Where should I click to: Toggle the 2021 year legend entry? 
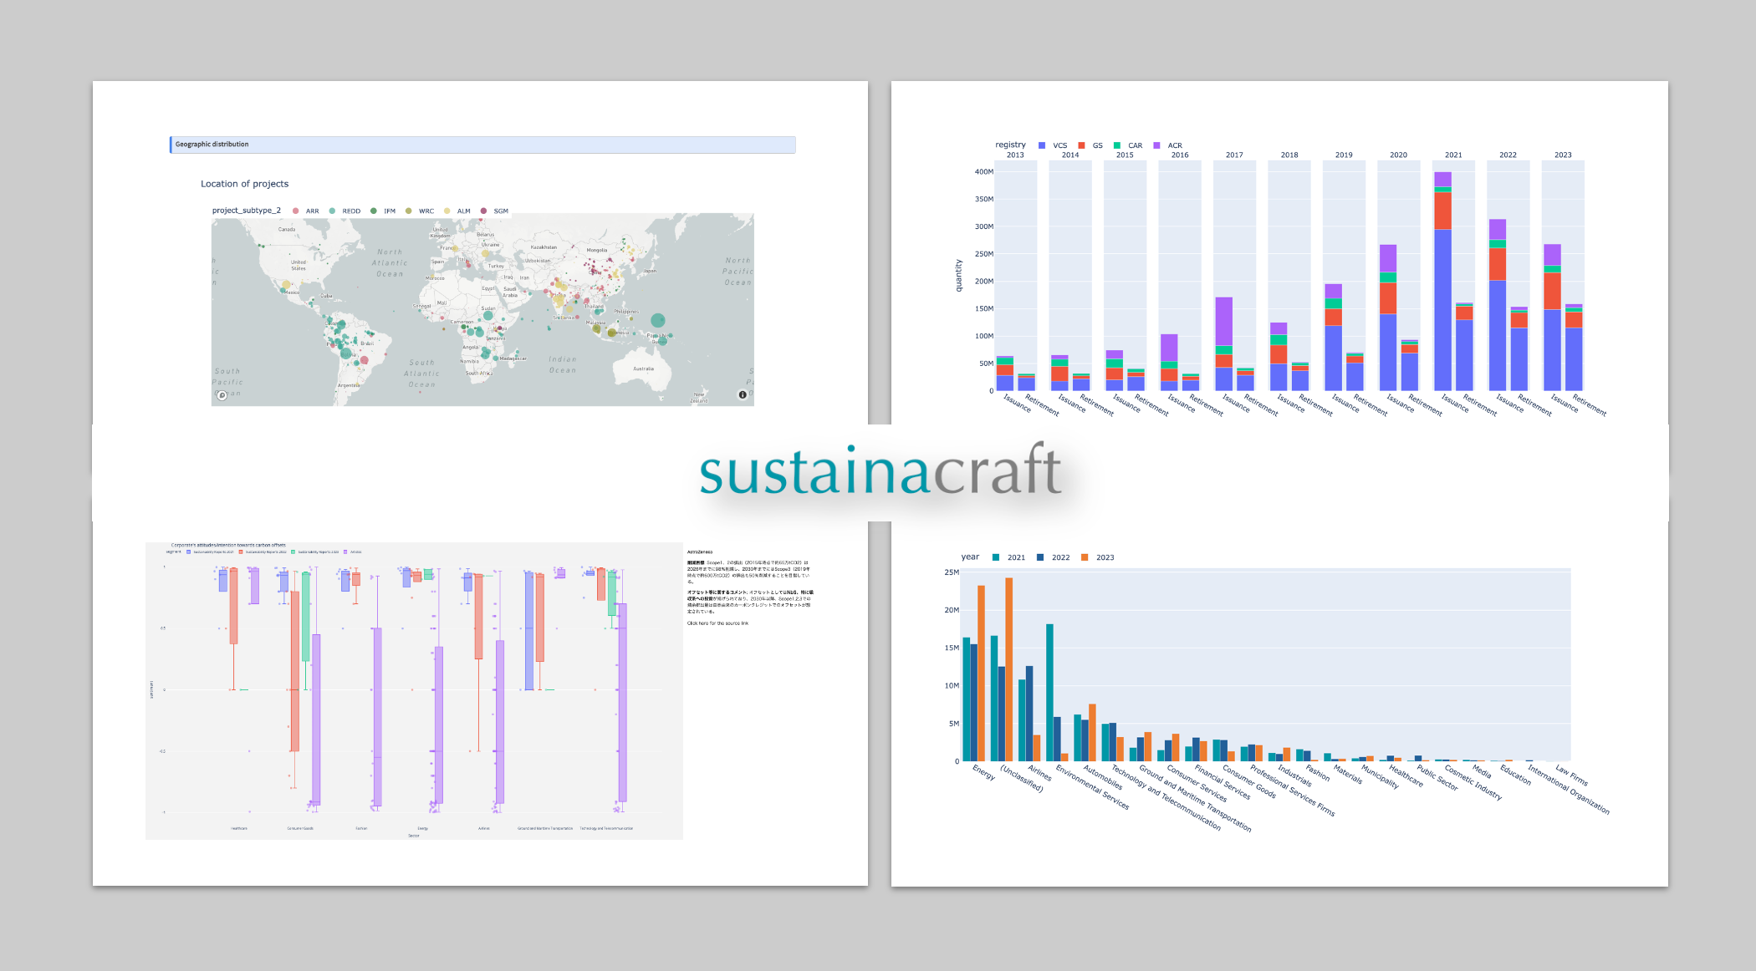(996, 557)
